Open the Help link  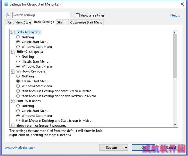(175, 15)
